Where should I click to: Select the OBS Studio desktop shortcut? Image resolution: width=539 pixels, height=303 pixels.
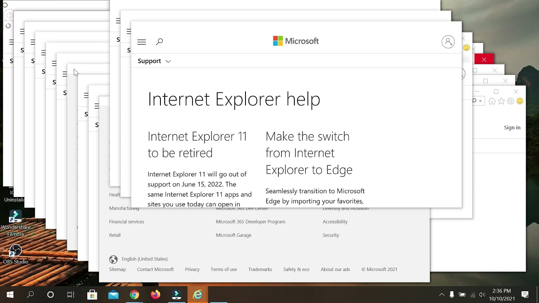pyautogui.click(x=16, y=255)
